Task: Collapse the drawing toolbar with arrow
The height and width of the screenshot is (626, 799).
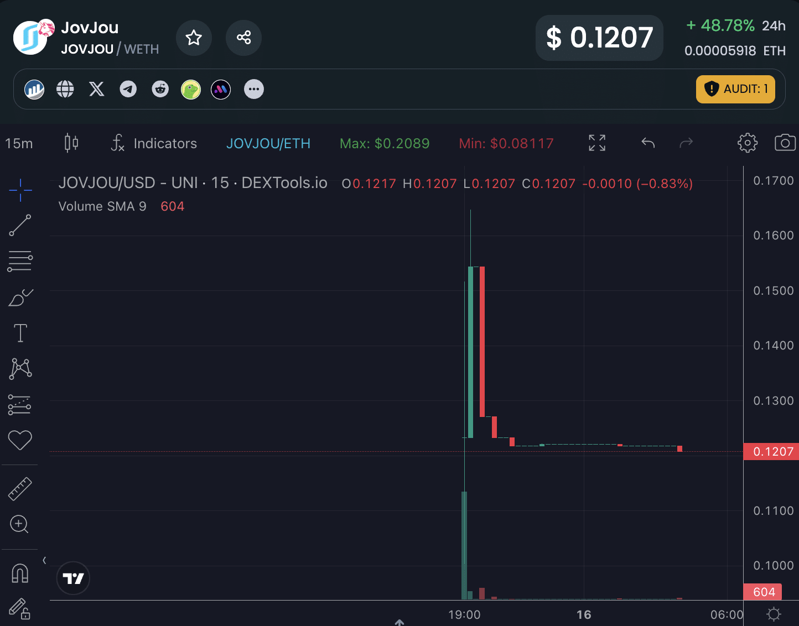Action: [x=44, y=560]
